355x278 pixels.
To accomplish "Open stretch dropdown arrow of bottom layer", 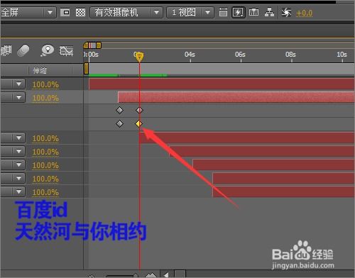I will 18,191.
